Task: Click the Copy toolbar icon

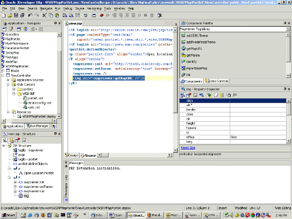Action: (x=51, y=16)
